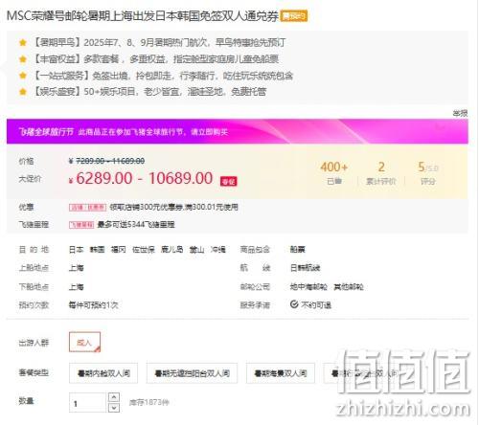Click the 5 评分 rating score

(x=428, y=173)
